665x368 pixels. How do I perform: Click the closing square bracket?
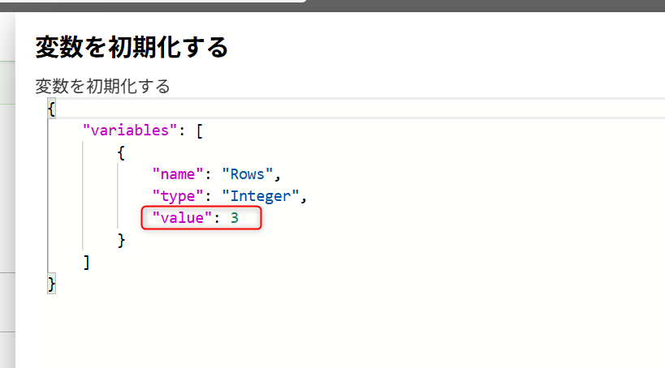click(87, 262)
